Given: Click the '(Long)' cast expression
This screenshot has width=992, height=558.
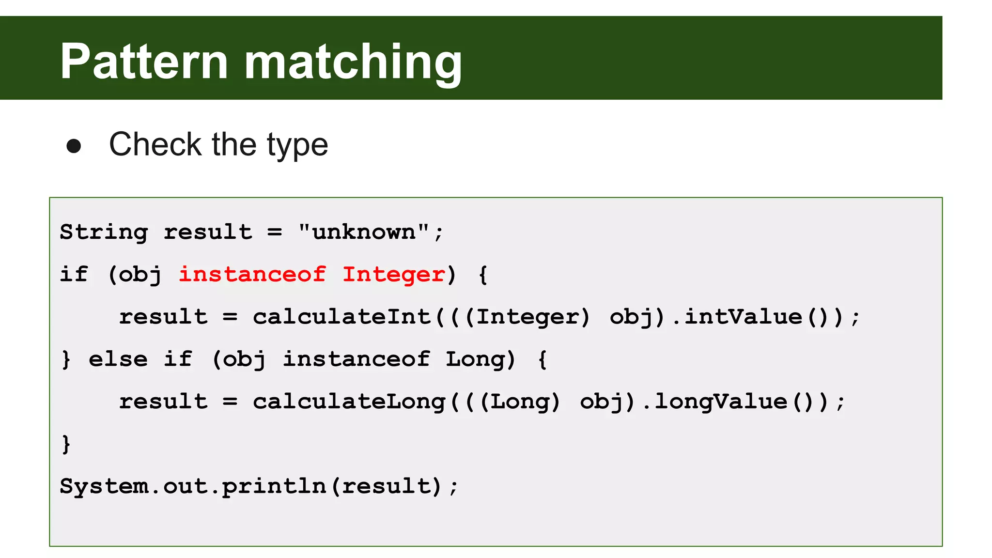Looking at the screenshot, I should point(520,402).
